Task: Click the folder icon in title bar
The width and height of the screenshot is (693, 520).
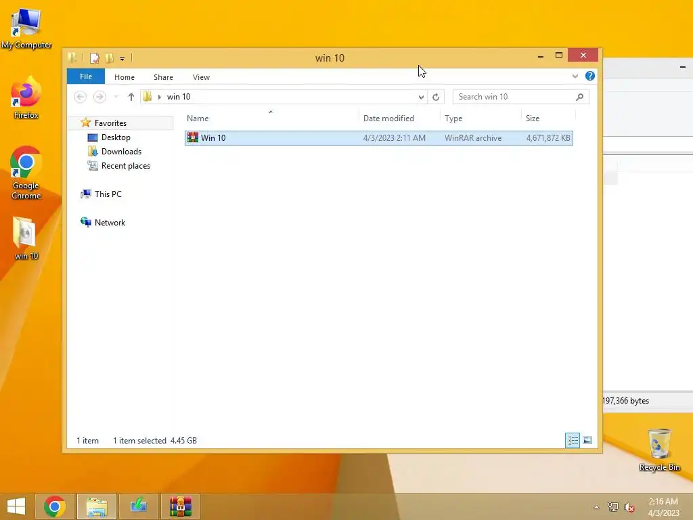Action: 72,58
